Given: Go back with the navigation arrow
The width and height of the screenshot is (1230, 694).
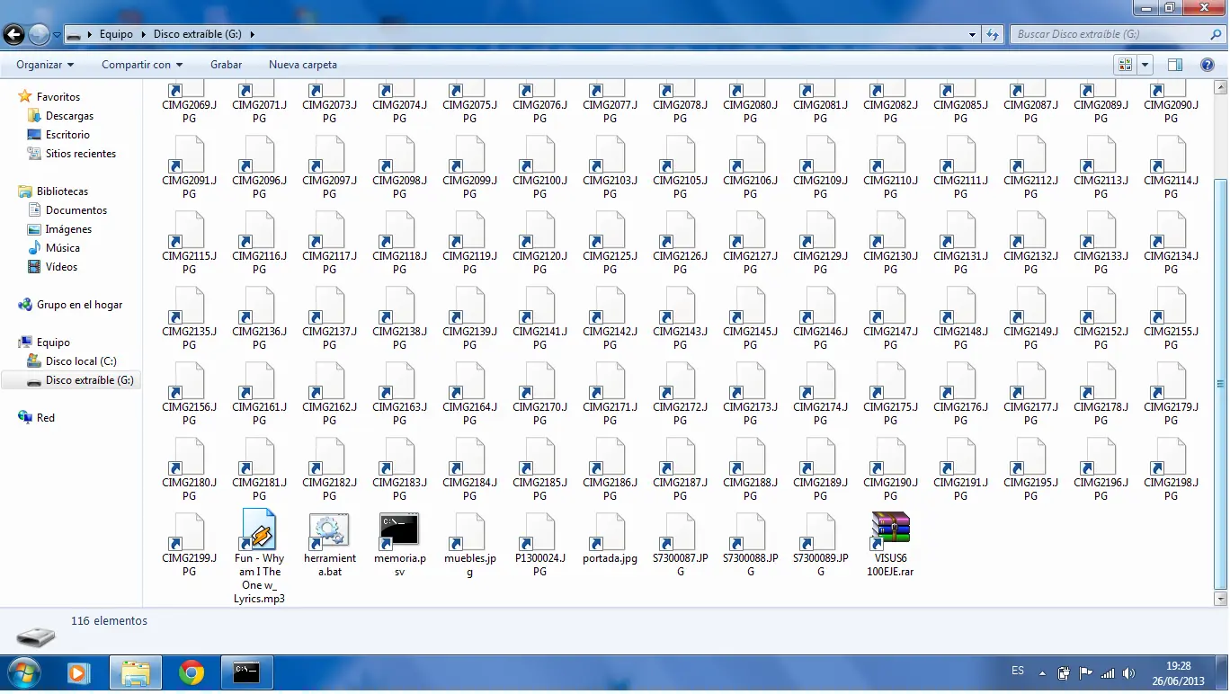Looking at the screenshot, I should pyautogui.click(x=13, y=35).
